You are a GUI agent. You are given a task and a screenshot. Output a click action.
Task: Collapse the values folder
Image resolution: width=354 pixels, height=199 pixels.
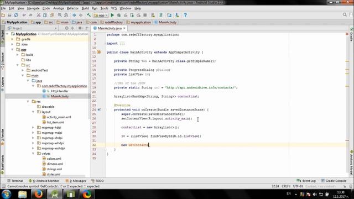[33, 154]
